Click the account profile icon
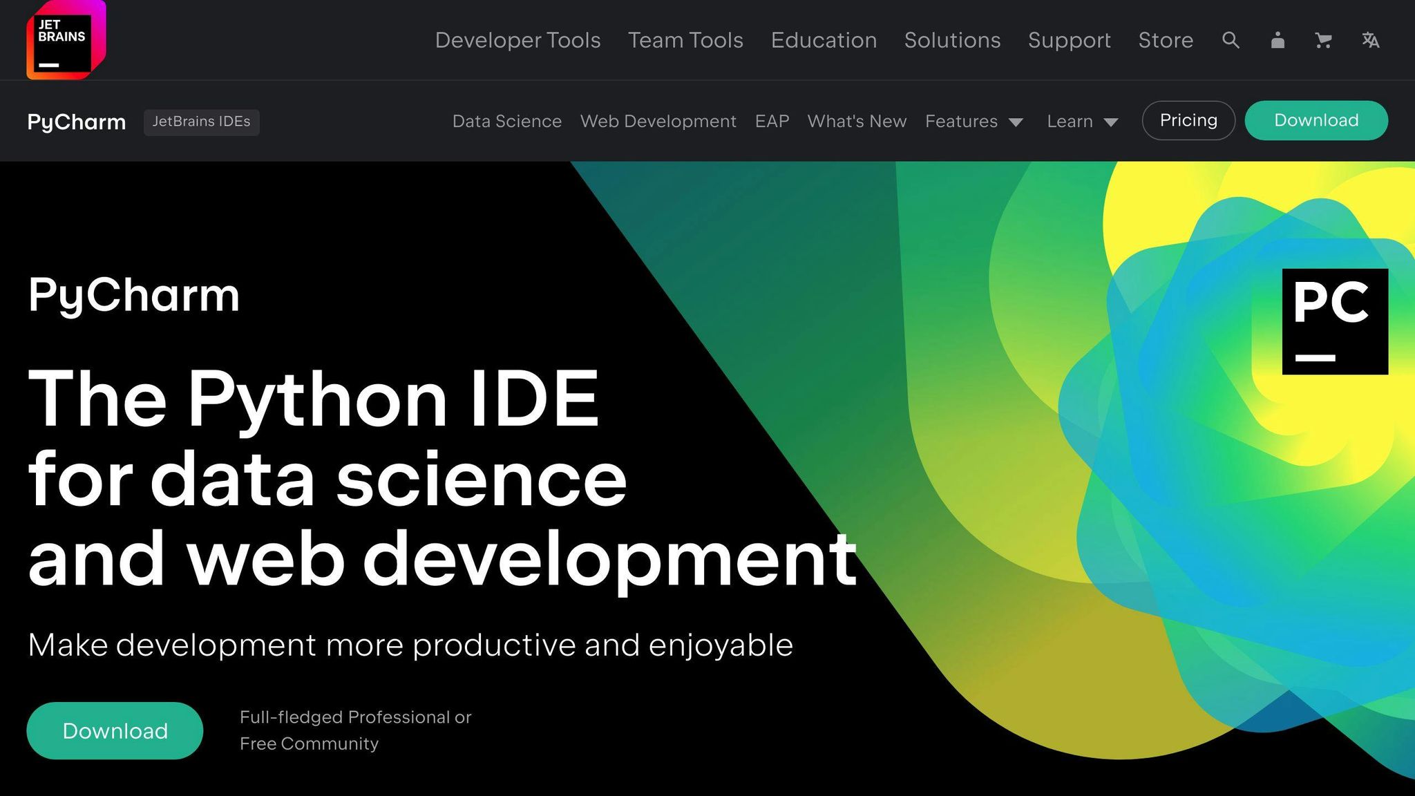Image resolution: width=1415 pixels, height=796 pixels. (x=1277, y=40)
